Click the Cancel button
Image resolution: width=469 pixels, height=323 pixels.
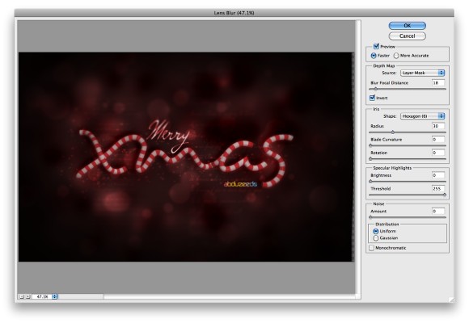point(407,36)
